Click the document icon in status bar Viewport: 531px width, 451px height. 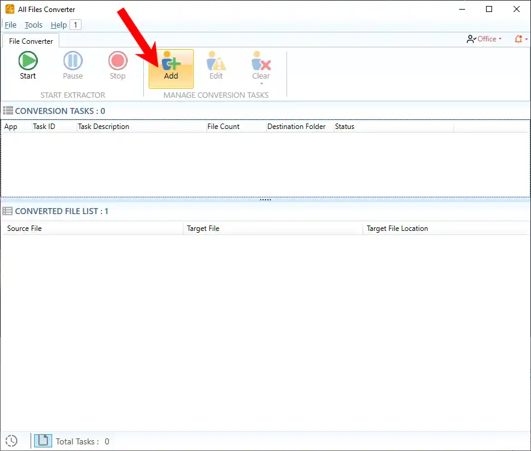pyautogui.click(x=43, y=440)
